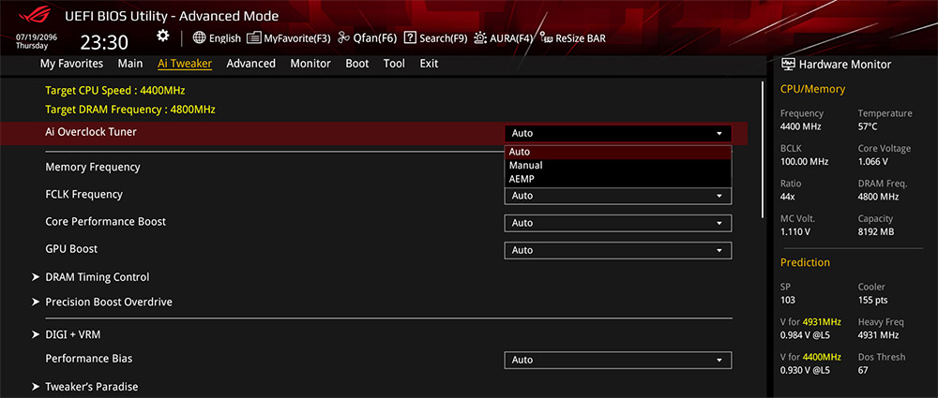Open the English language selector
938x398 pixels.
[217, 38]
